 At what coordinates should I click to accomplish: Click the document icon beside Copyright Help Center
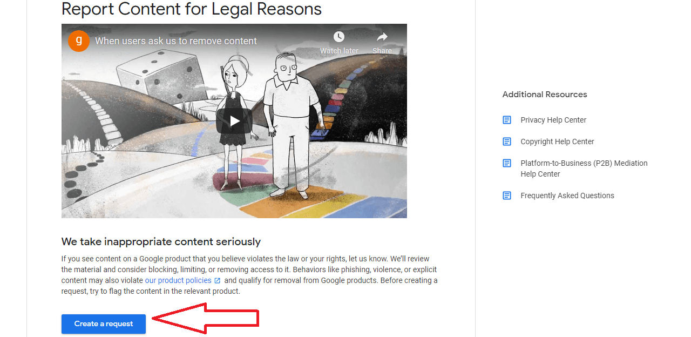pos(507,141)
